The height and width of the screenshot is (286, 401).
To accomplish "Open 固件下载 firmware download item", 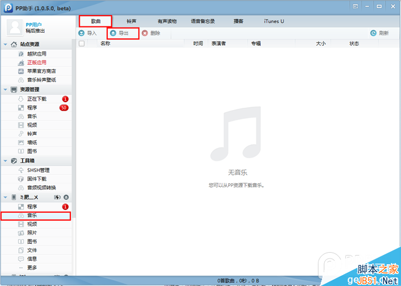I will point(36,179).
